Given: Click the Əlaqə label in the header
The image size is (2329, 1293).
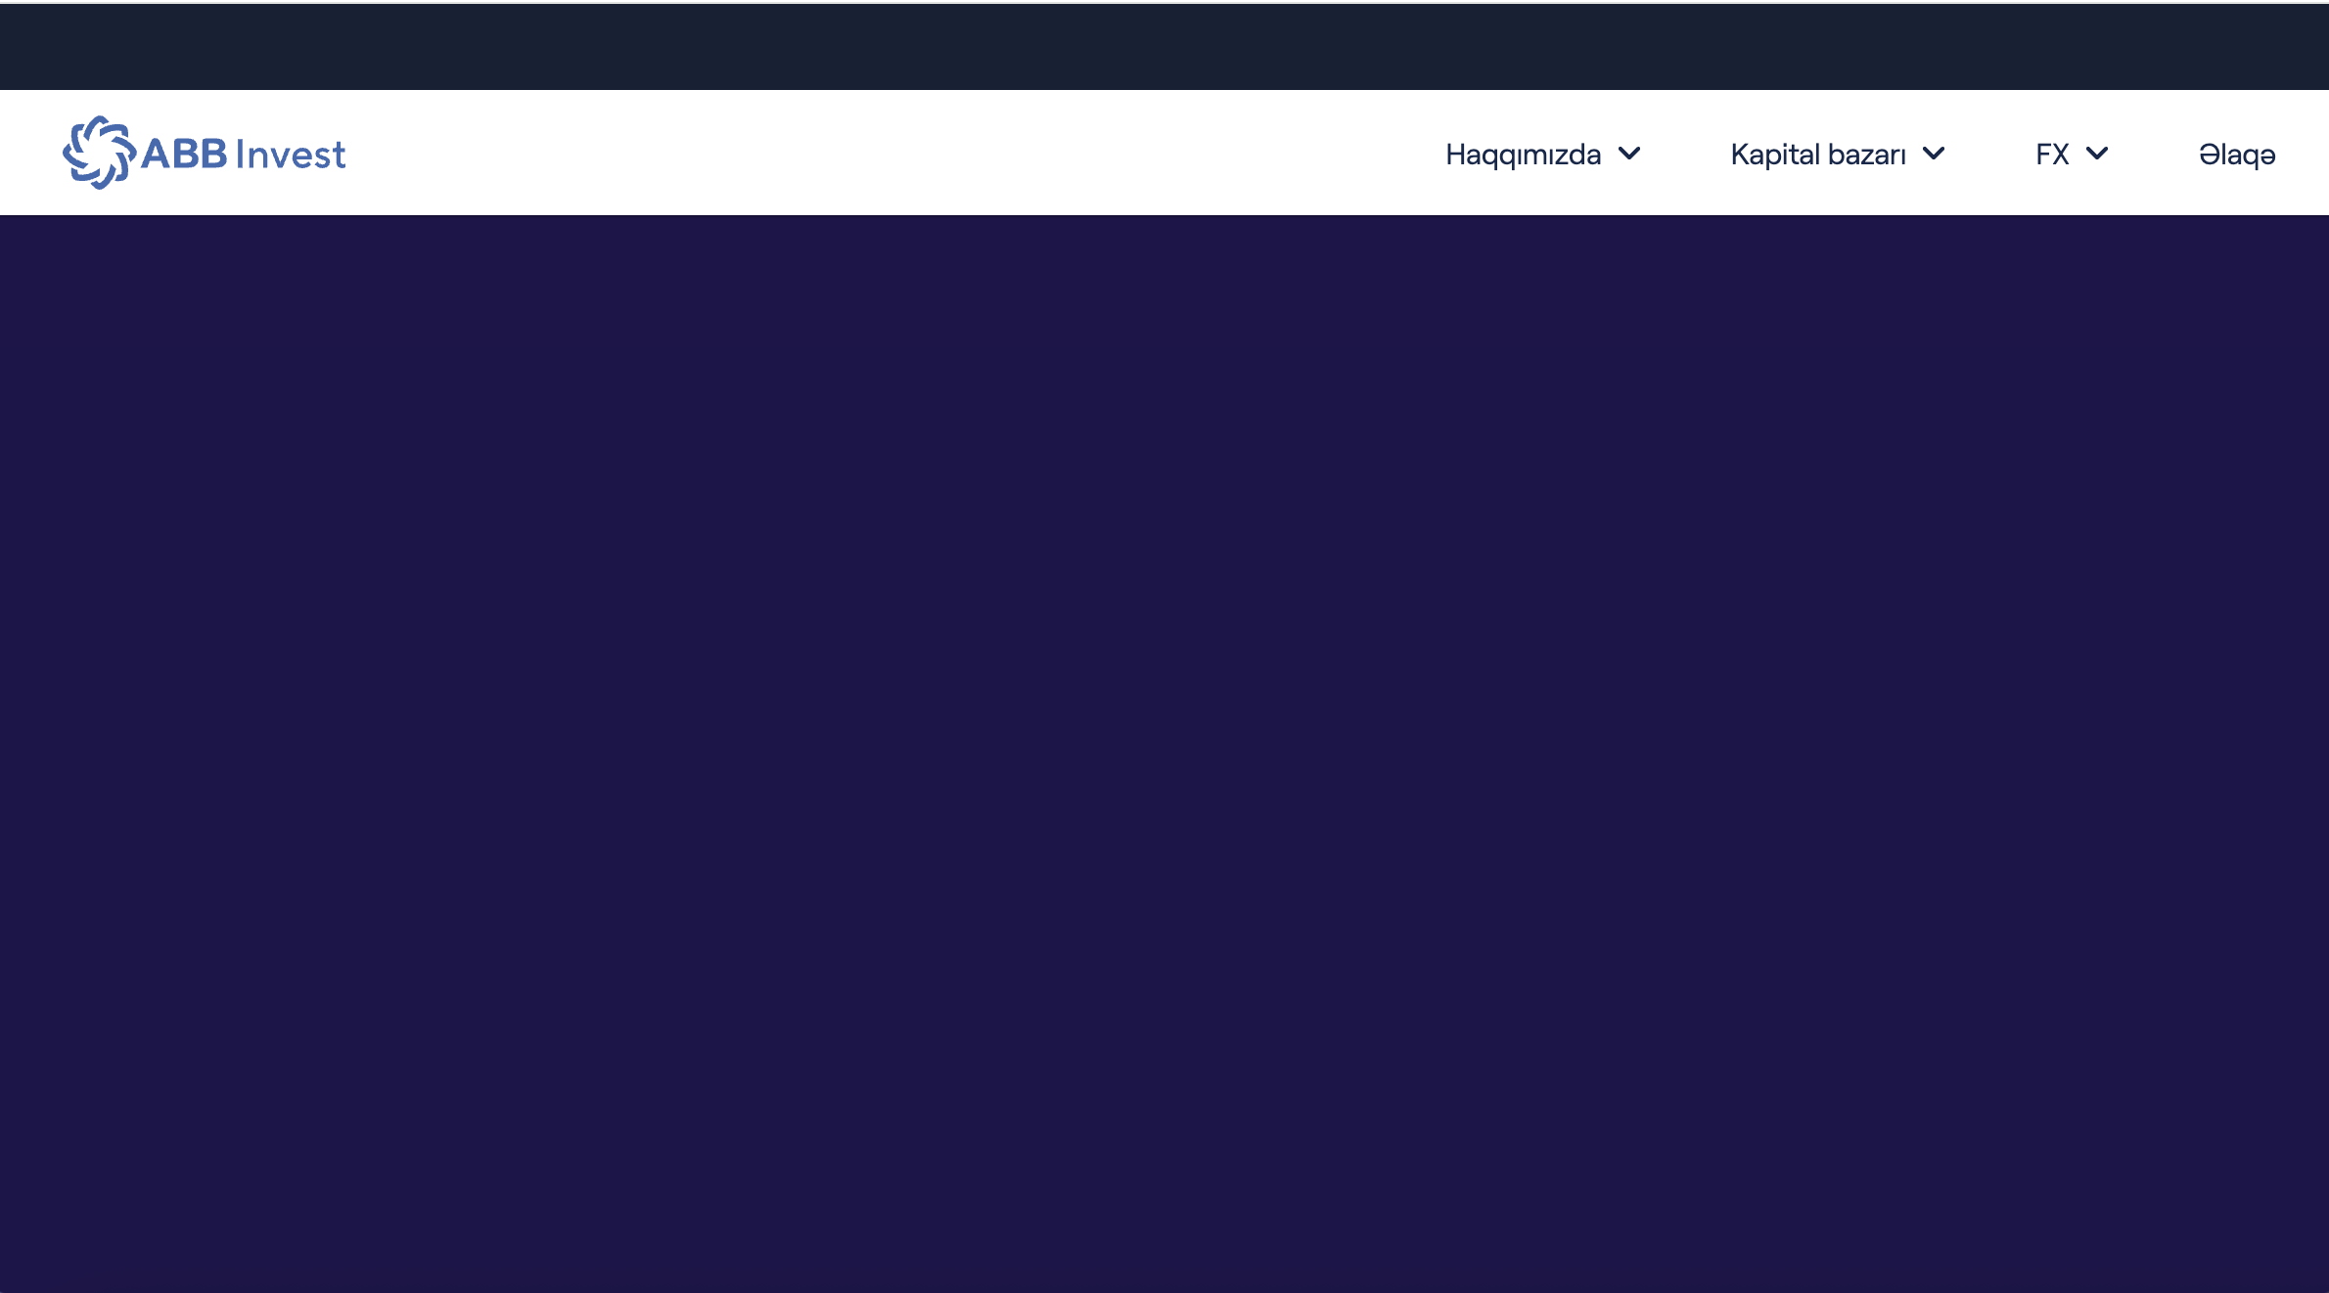Looking at the screenshot, I should tap(2236, 154).
